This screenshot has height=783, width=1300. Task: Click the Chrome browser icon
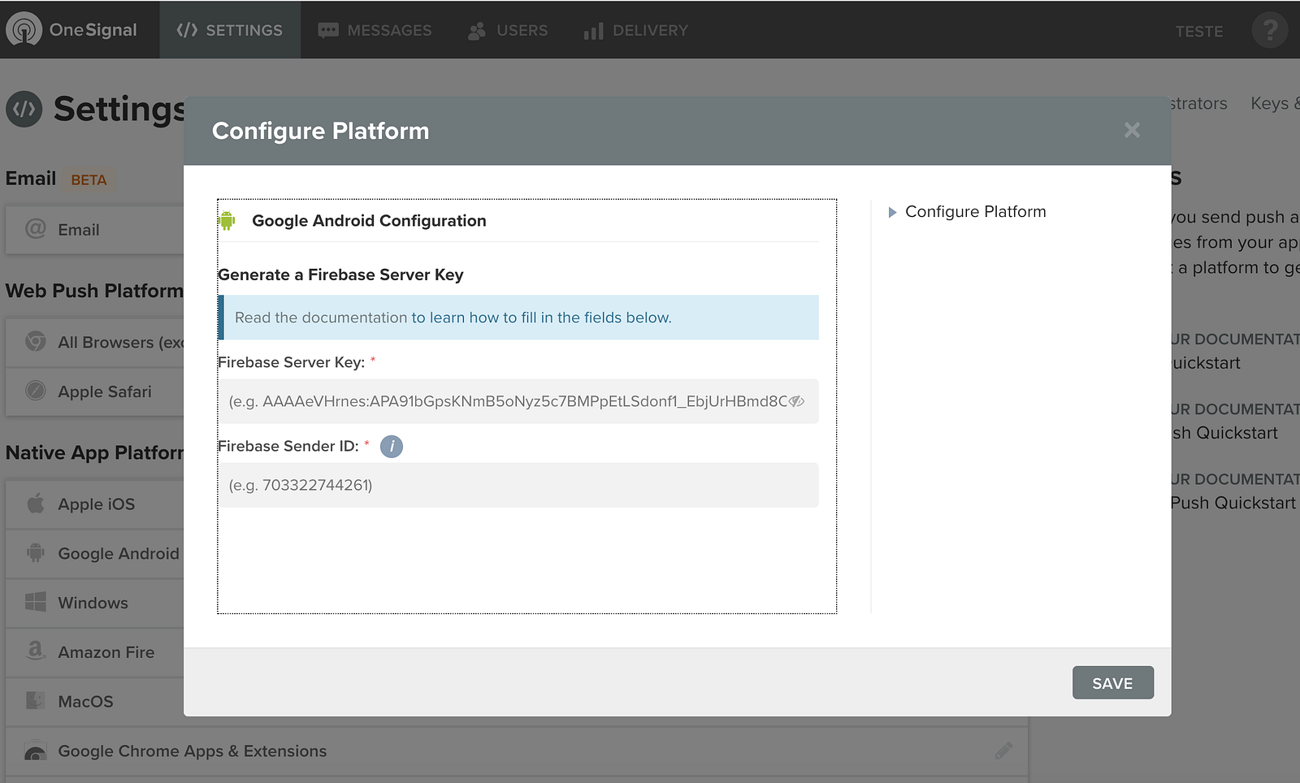pyautogui.click(x=36, y=341)
